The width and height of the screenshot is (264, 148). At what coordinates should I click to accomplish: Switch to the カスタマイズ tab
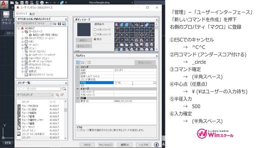[x=22, y=14]
